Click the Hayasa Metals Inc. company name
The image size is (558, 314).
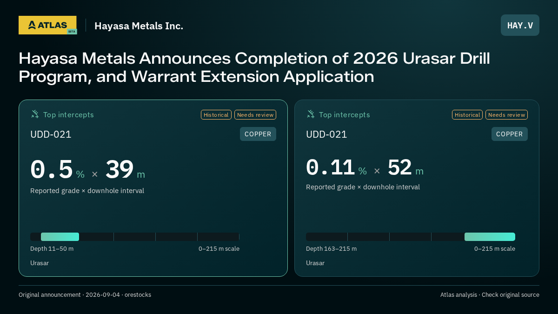[x=139, y=26]
